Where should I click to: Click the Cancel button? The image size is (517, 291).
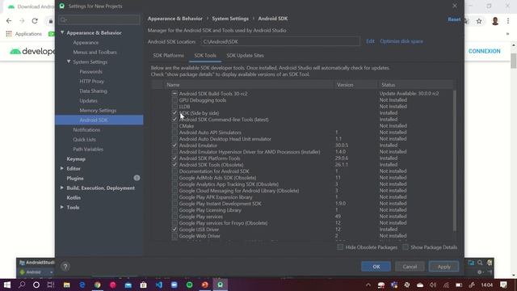tap(410, 267)
